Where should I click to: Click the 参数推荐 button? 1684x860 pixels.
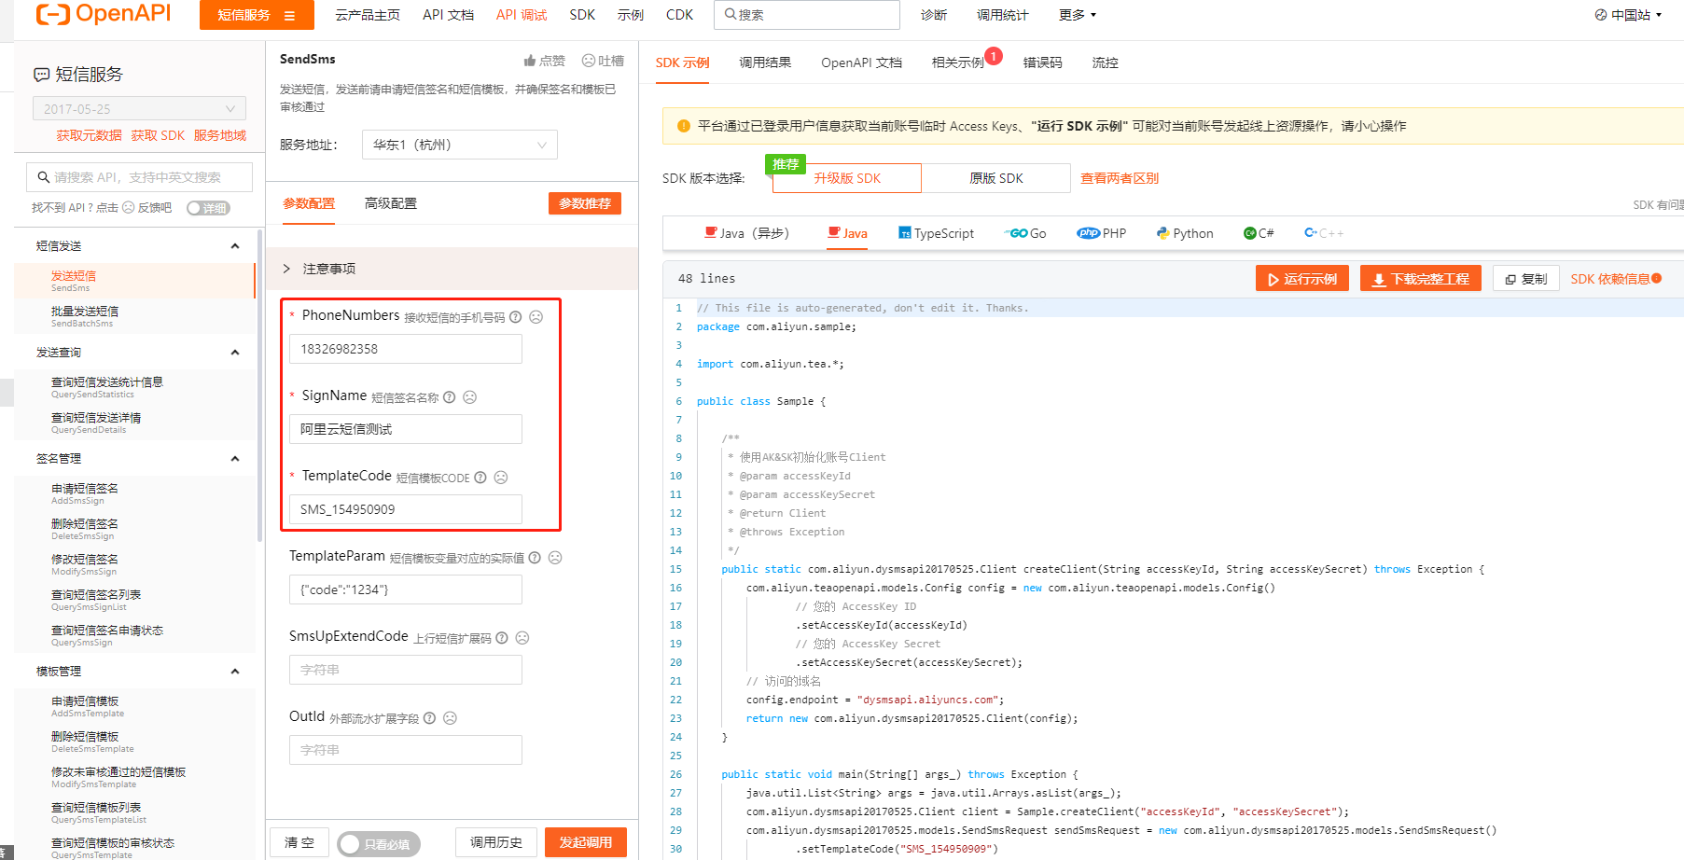[x=585, y=203]
